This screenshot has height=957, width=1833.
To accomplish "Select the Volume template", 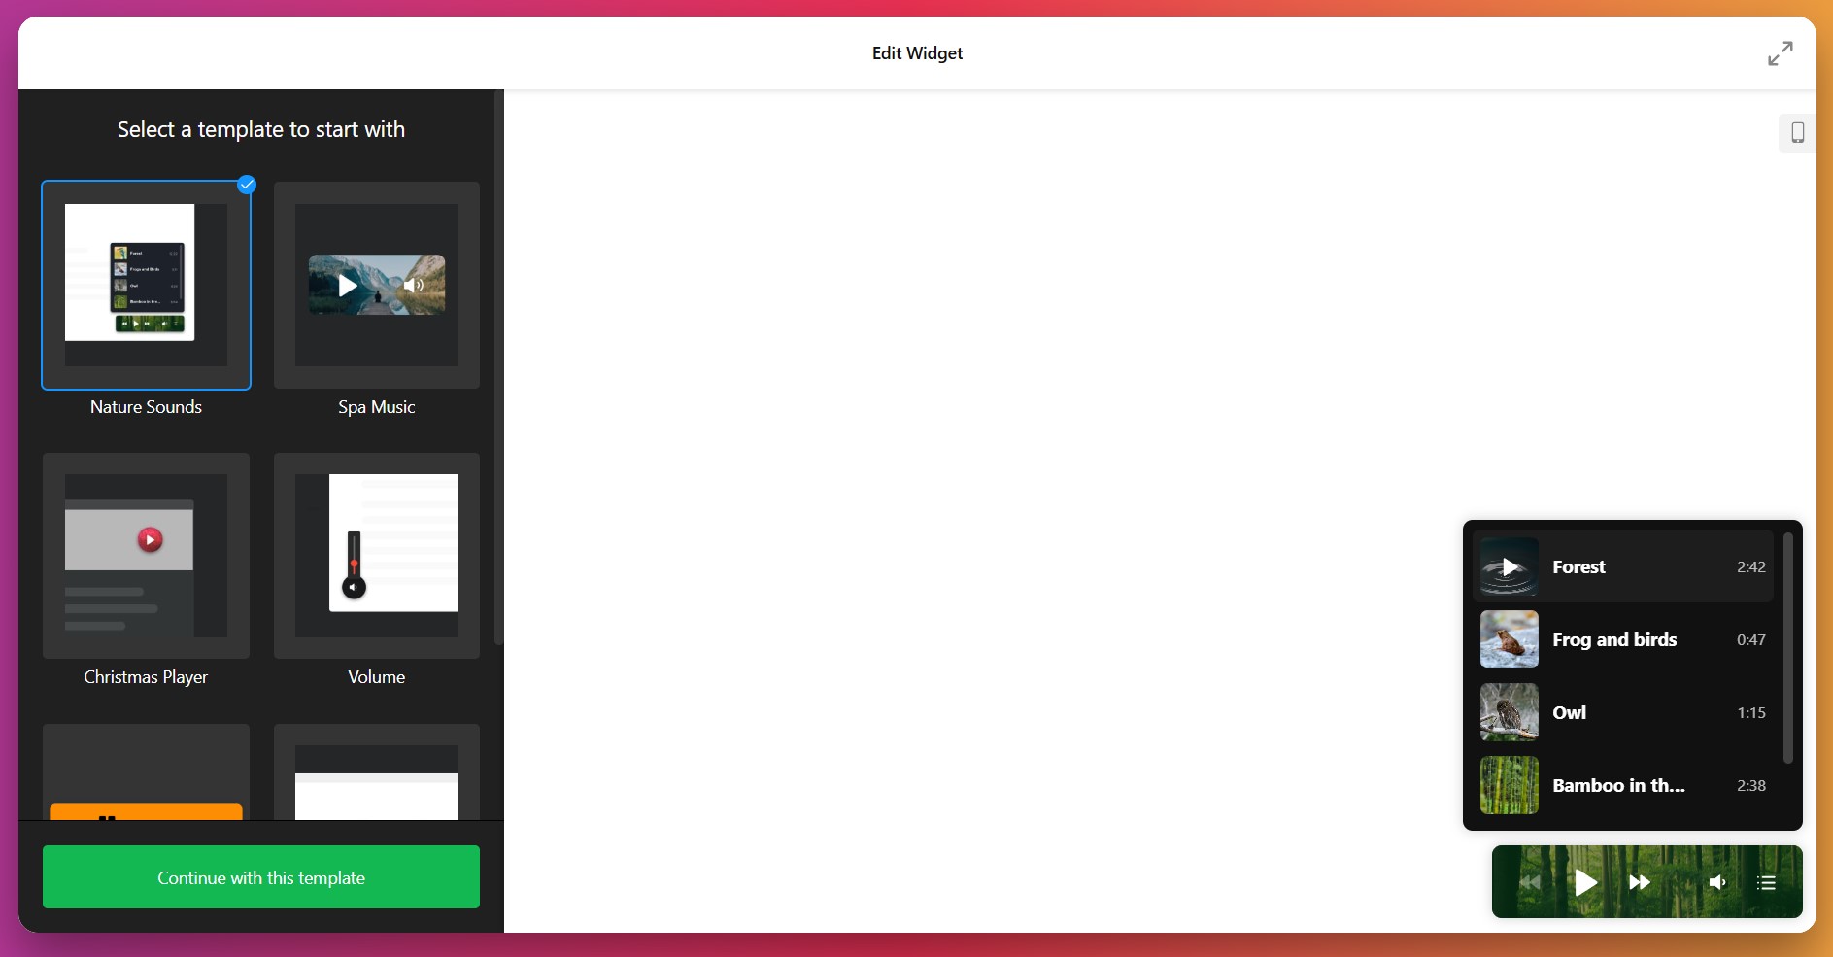I will (x=376, y=556).
